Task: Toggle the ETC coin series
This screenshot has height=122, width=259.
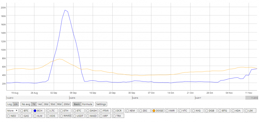Action: click(x=78, y=111)
